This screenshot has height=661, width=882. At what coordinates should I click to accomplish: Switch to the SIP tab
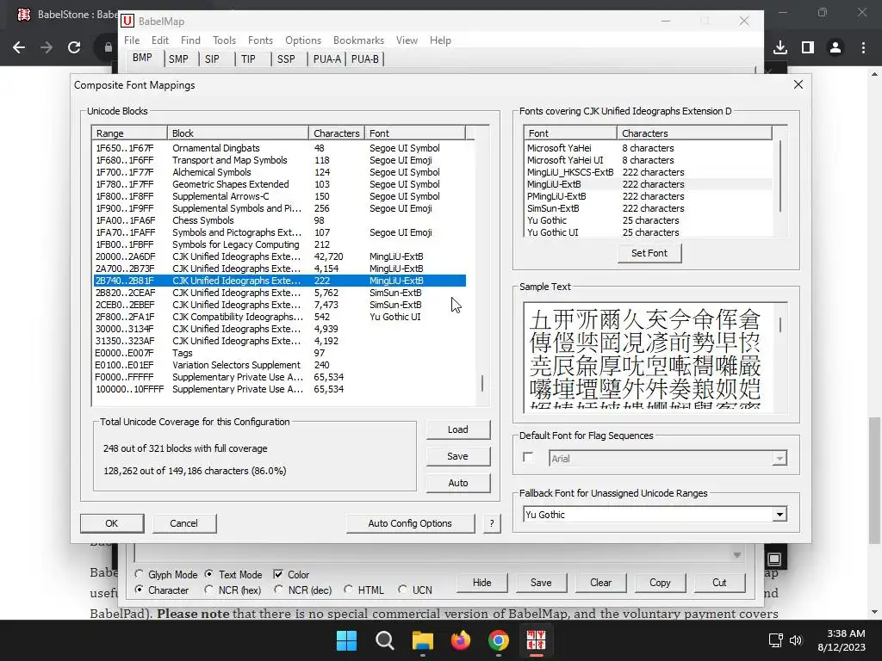click(x=212, y=59)
